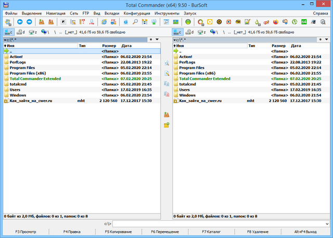The height and width of the screenshot is (238, 333).
Task: Click the green circle toolbar icon
Action: [188, 22]
